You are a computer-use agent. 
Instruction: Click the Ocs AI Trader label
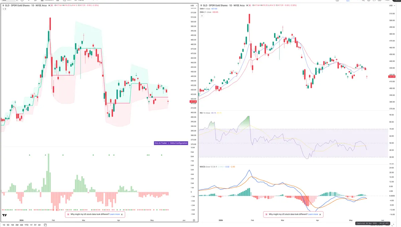click(161, 143)
